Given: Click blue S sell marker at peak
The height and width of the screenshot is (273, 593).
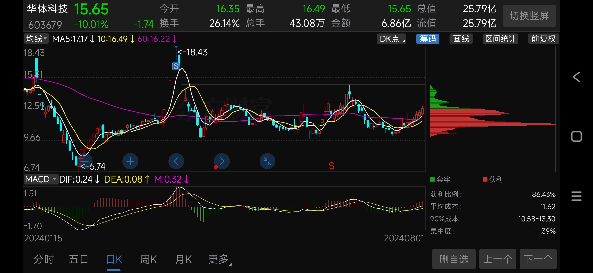Looking at the screenshot, I should 176,66.
